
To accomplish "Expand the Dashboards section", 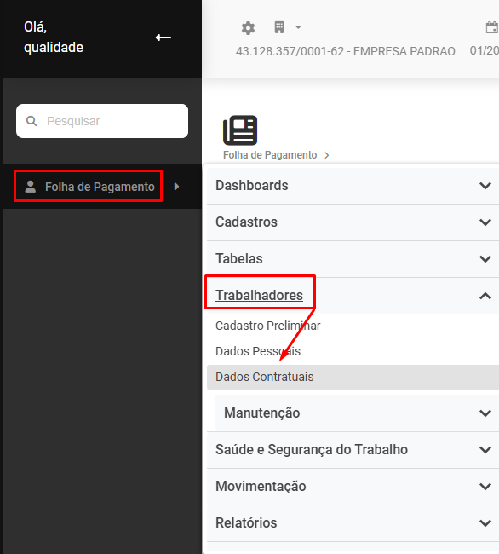I will [353, 186].
